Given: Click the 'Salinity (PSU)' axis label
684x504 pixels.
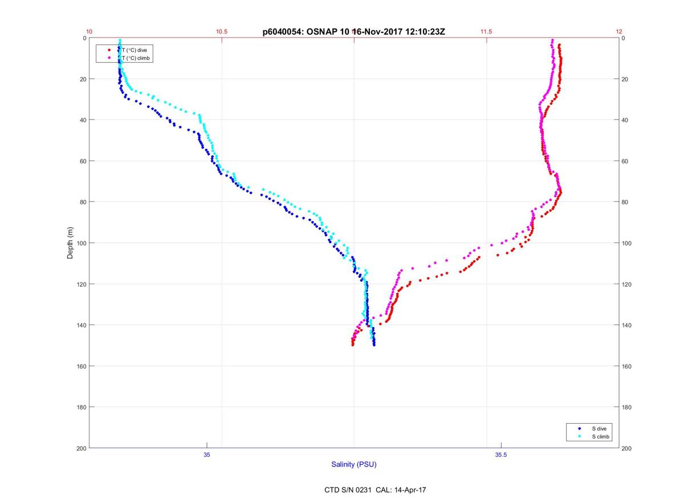Looking at the screenshot, I should coord(354,465).
